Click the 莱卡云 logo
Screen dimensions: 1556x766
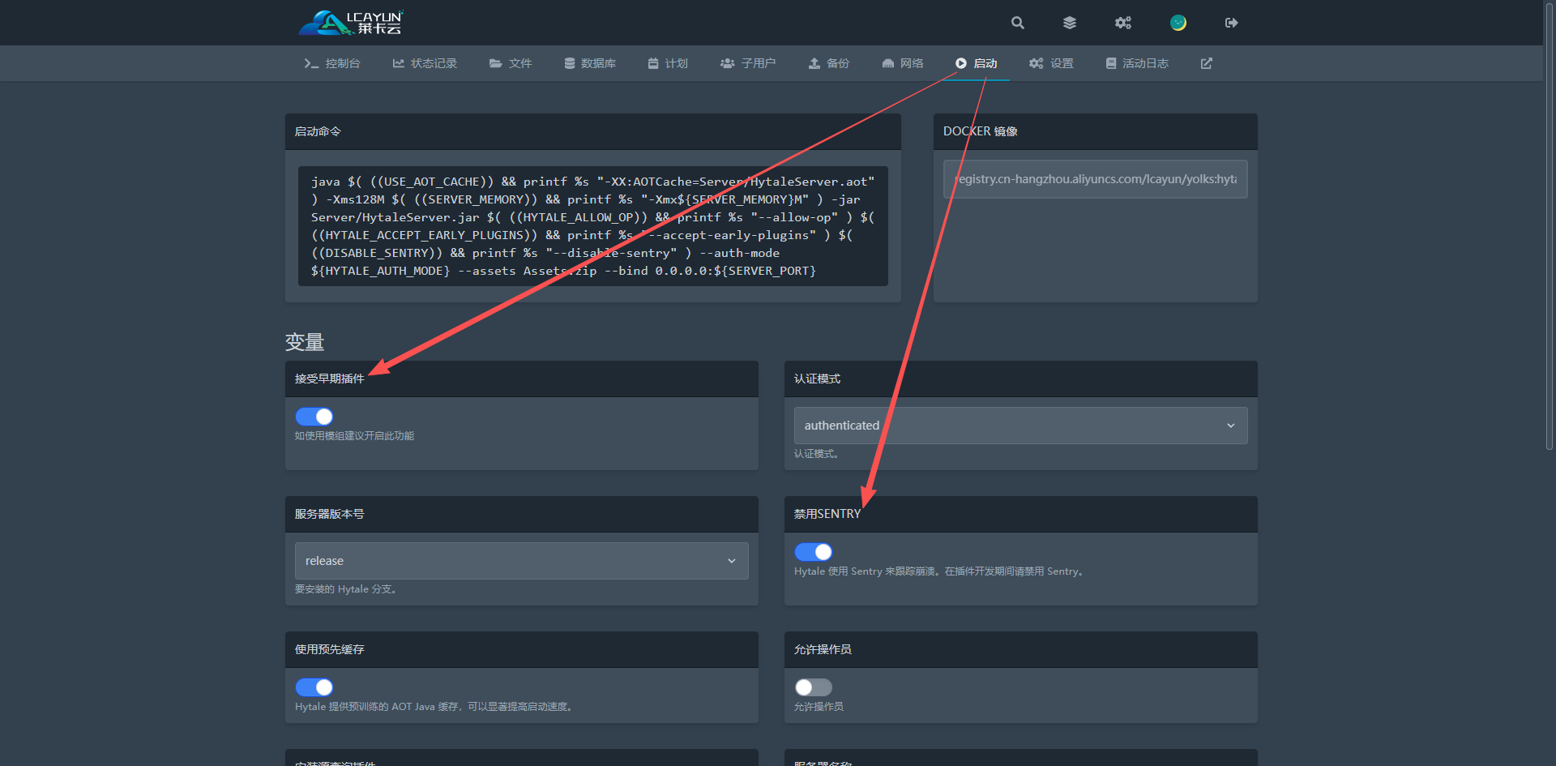pos(351,23)
